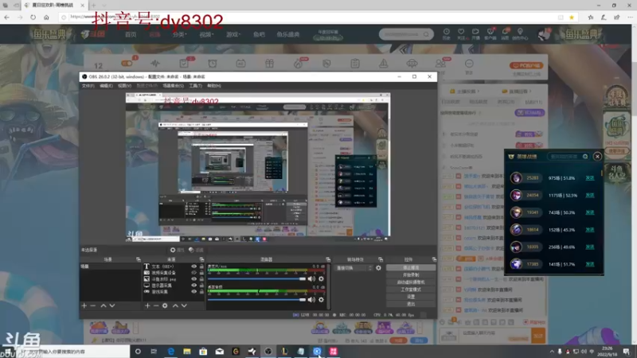Click the Stop Streaming button in controls
Screen dimensions: 637x358
[411, 268]
